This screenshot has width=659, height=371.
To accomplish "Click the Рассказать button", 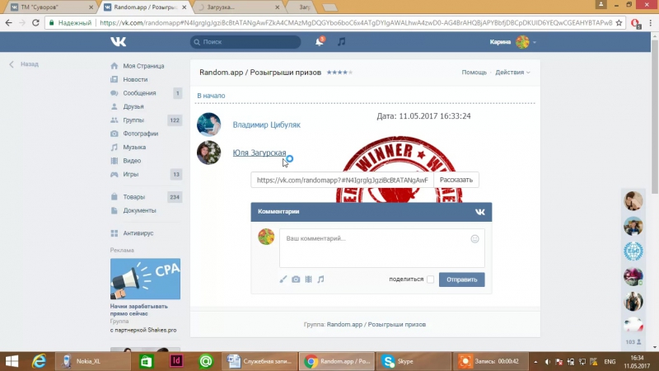I will pyautogui.click(x=456, y=180).
